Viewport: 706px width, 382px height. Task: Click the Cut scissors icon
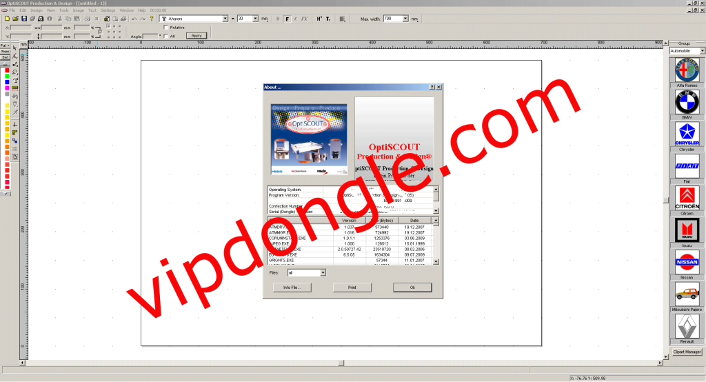(59, 19)
